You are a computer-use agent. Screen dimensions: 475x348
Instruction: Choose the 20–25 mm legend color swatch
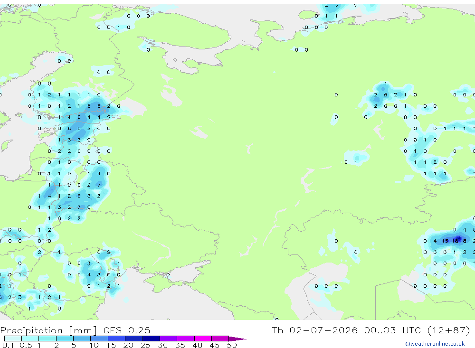tap(133, 339)
